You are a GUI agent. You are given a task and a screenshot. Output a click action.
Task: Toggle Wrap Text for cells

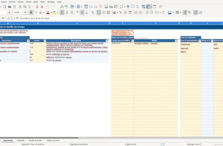[93, 13]
